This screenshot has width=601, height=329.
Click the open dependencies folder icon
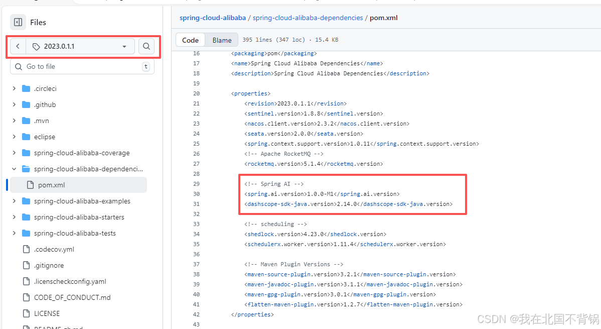26,169
